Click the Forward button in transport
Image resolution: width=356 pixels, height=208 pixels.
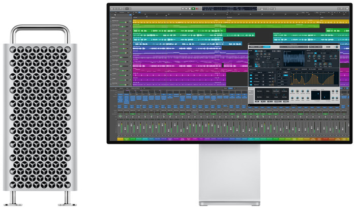pos(186,9)
